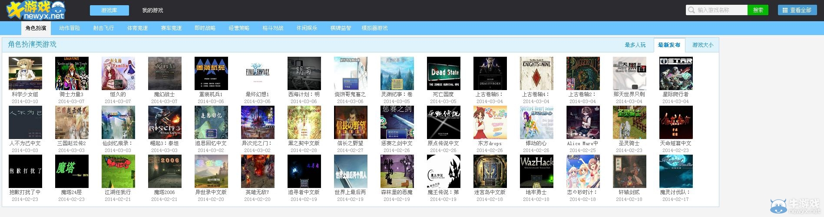Open the 骑士力量3 game icon
The image size is (824, 217).
72,73
